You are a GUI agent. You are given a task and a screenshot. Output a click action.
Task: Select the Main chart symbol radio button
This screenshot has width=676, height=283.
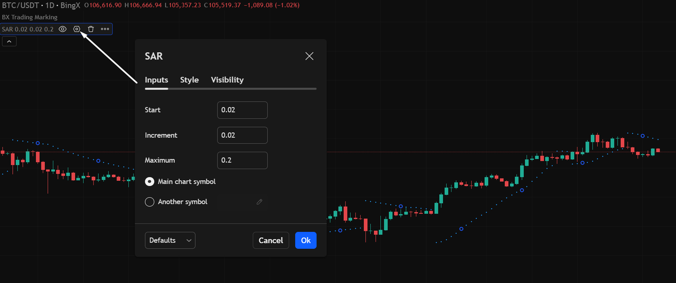point(149,182)
